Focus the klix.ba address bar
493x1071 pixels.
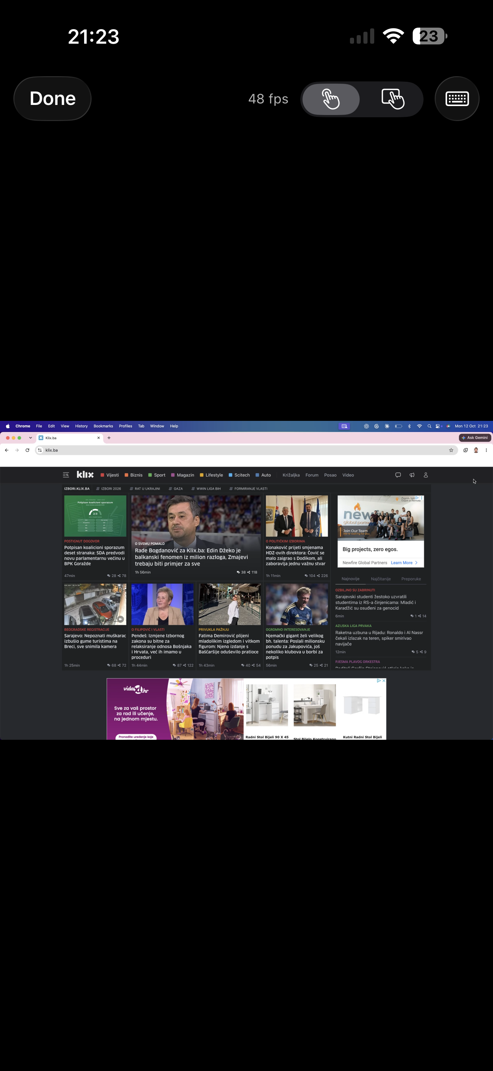[246, 450]
